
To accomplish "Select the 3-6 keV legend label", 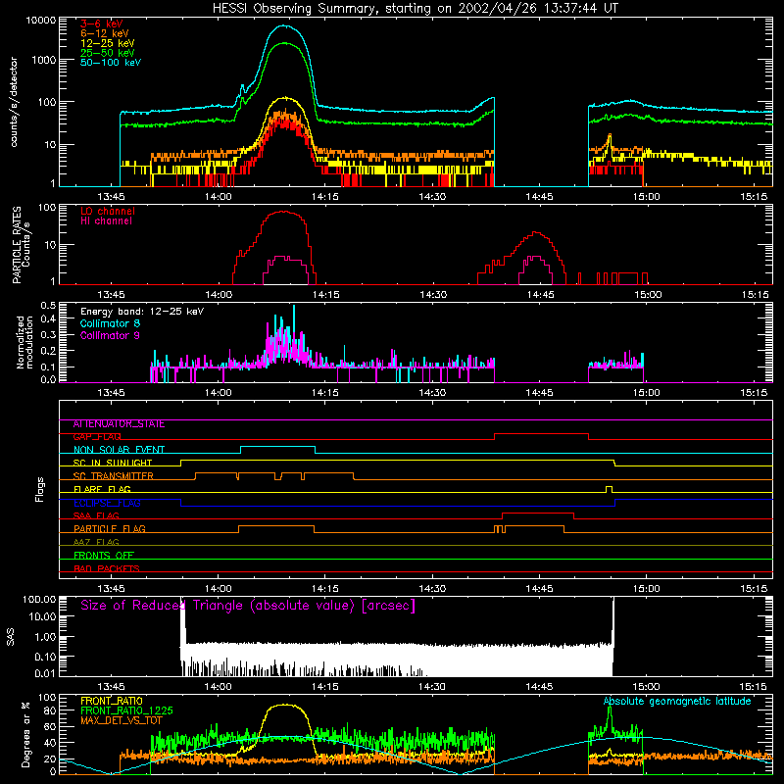I will pos(102,24).
